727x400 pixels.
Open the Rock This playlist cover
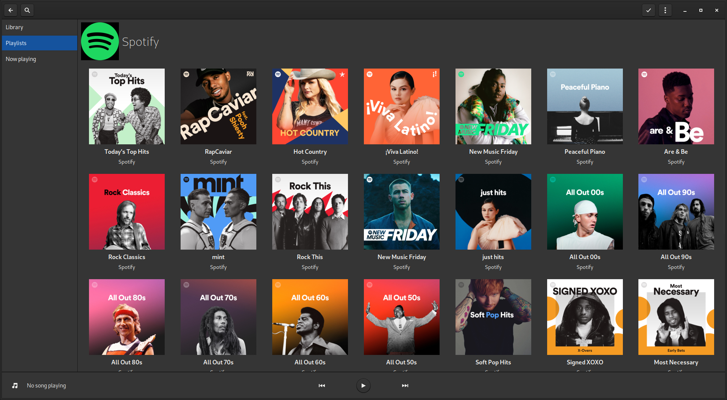[310, 212]
